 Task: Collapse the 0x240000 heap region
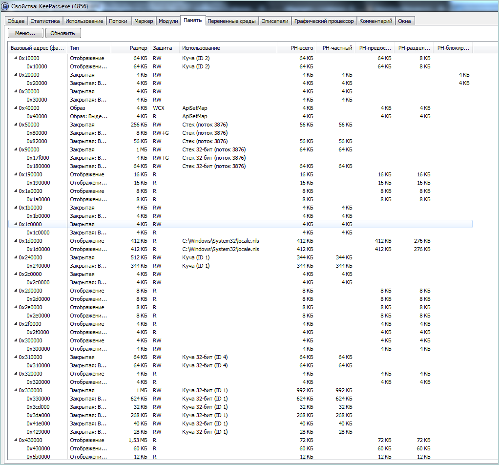tap(16, 257)
